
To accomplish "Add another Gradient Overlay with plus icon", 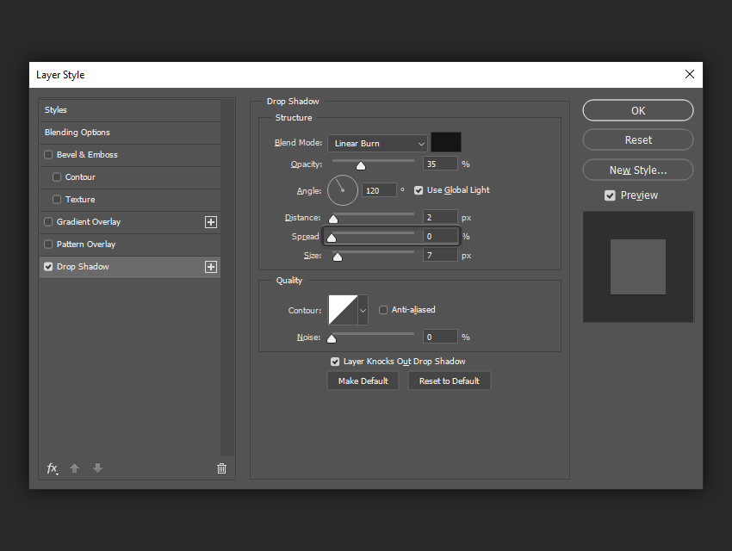I will point(211,222).
